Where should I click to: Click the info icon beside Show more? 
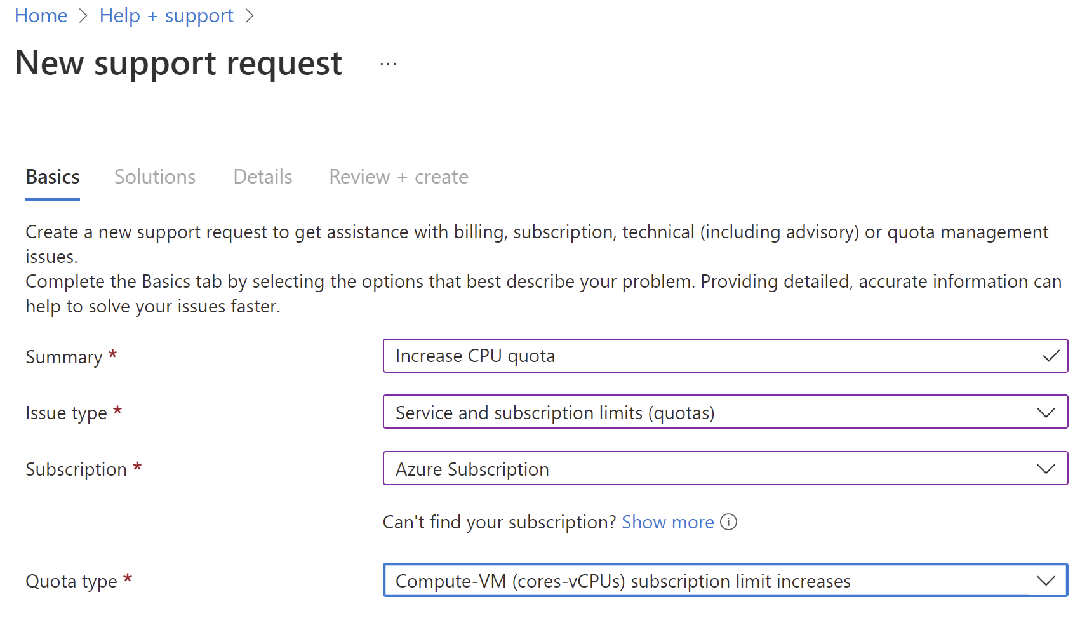tap(729, 522)
